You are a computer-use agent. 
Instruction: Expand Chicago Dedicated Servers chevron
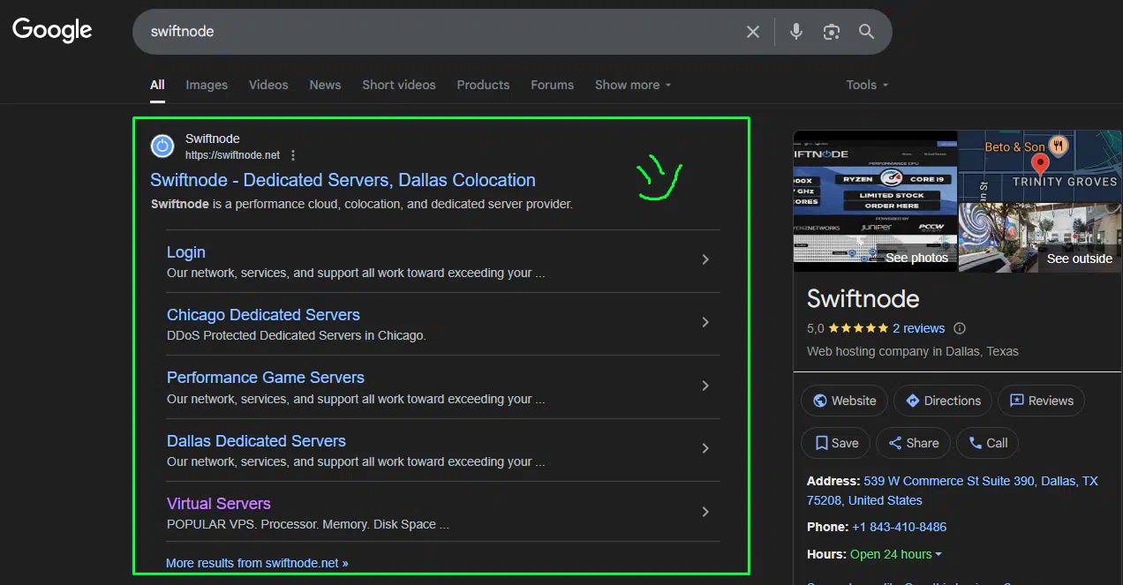tap(705, 322)
